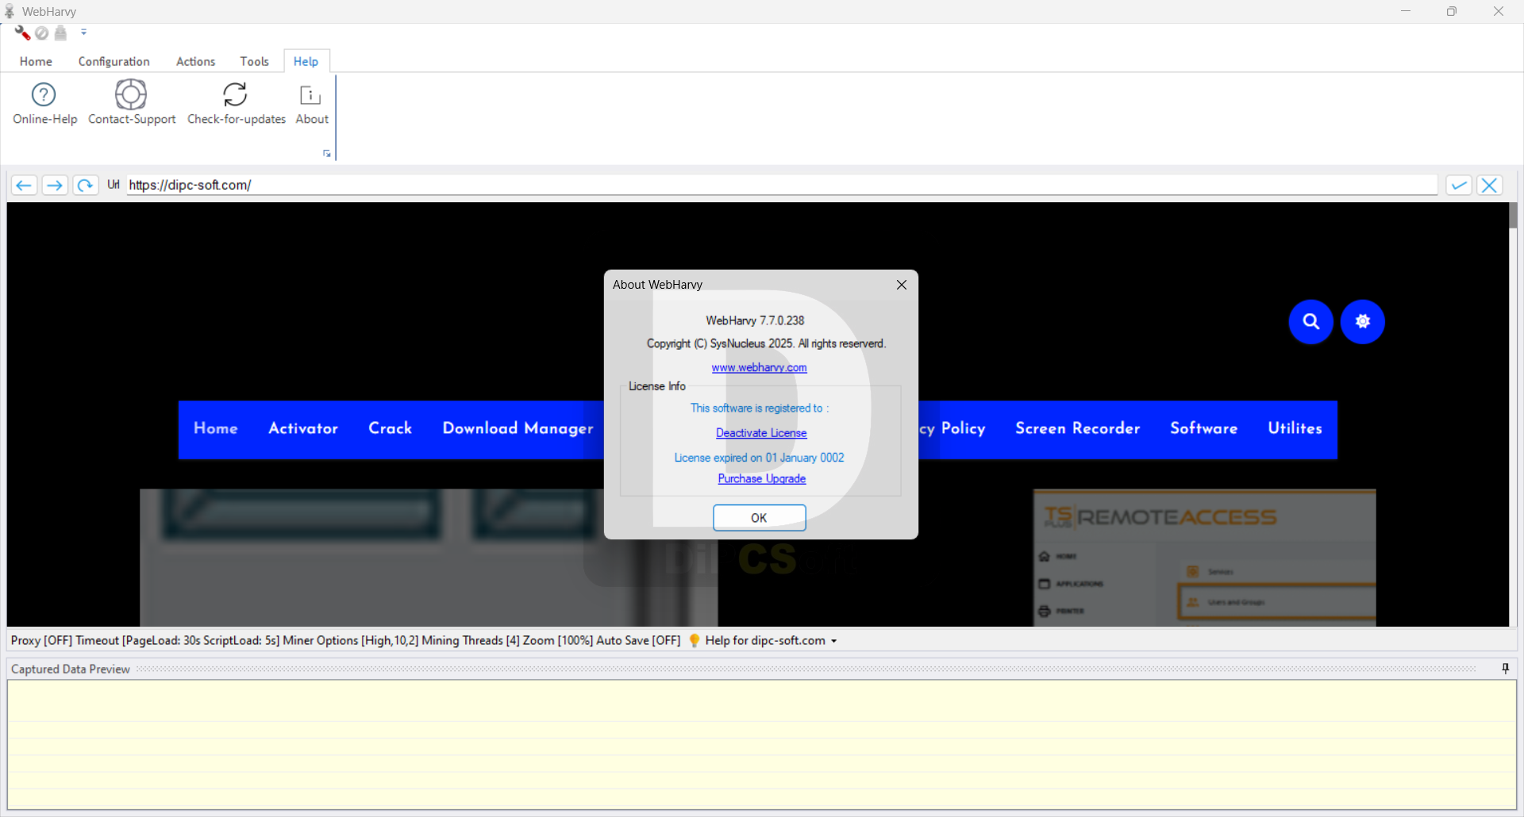Open Online-Help from the Help ribbon

(44, 102)
